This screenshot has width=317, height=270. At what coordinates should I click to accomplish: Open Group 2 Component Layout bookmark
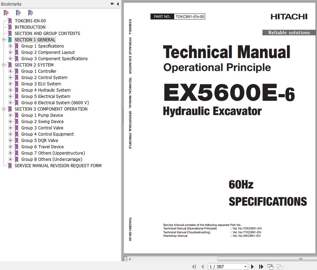pyautogui.click(x=48, y=52)
